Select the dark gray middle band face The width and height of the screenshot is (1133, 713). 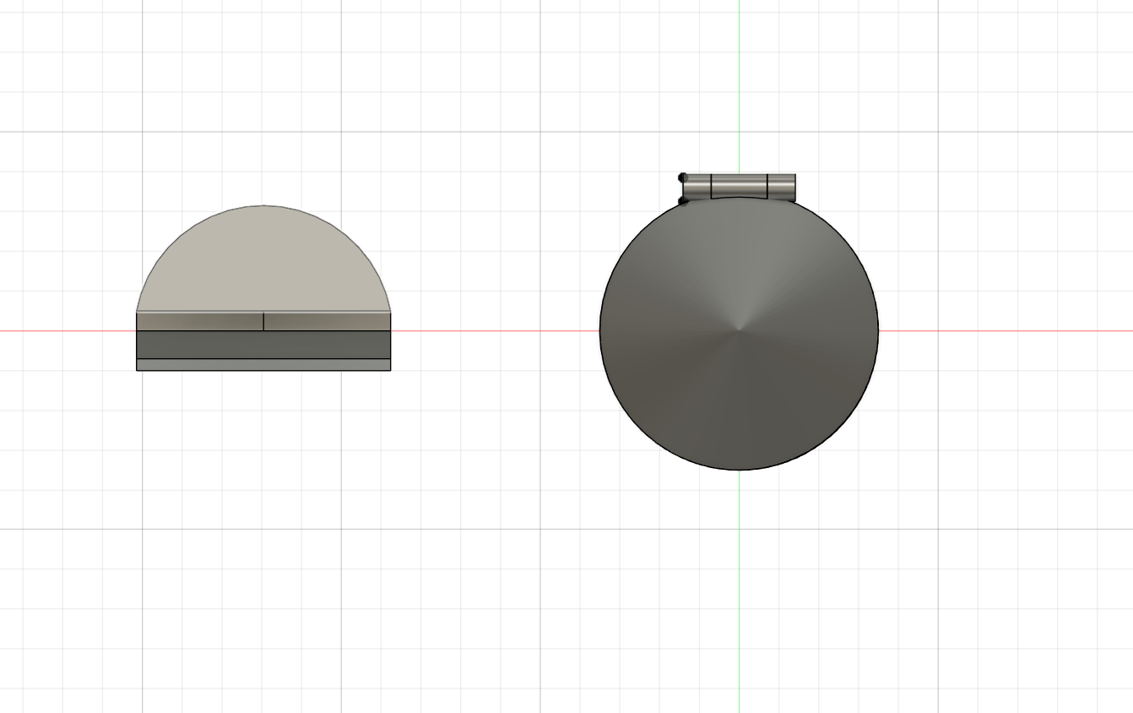pyautogui.click(x=263, y=345)
